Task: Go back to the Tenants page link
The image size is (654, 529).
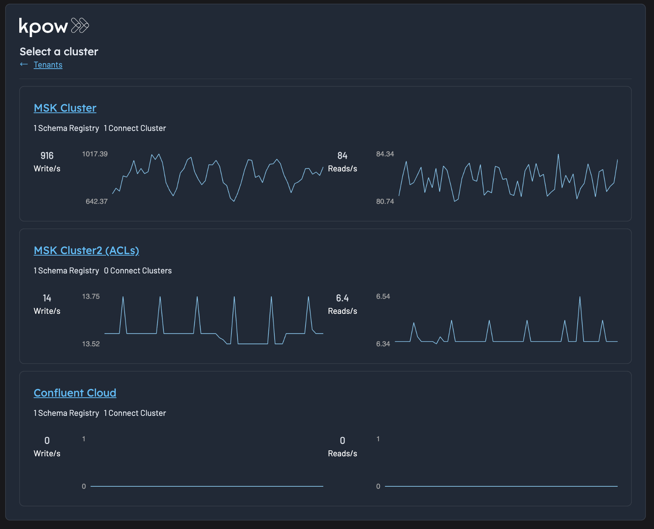Action: tap(48, 65)
